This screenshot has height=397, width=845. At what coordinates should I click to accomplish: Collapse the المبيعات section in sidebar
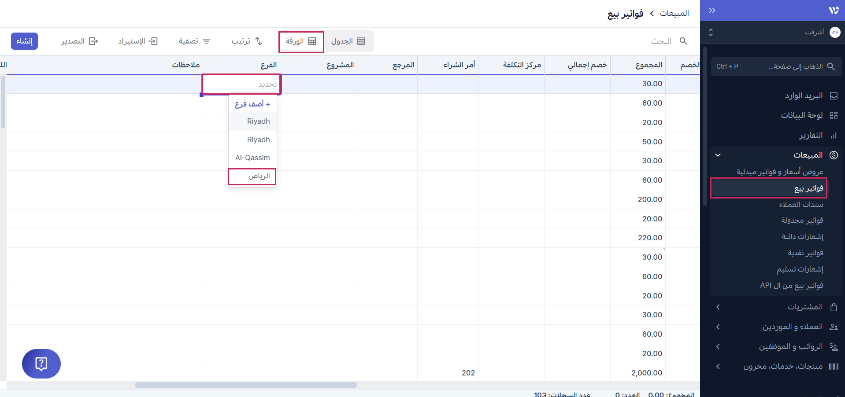(718, 155)
